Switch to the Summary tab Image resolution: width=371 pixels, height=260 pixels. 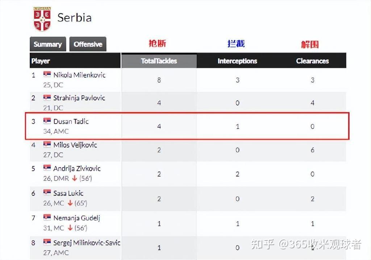[x=48, y=44]
